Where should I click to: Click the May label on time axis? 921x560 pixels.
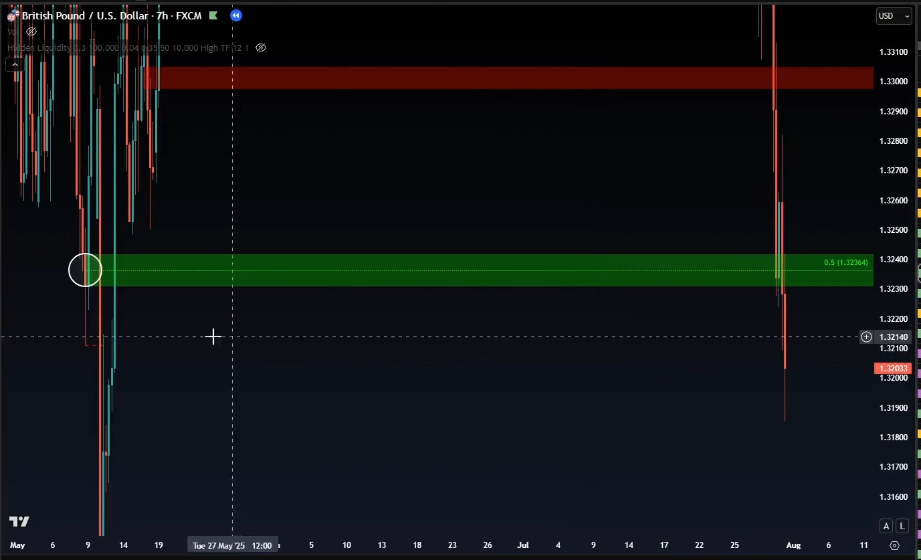(17, 545)
